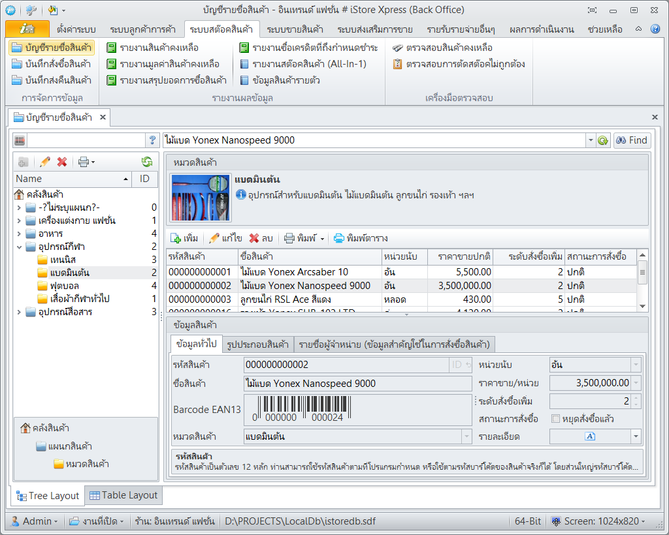Viewport: 669px width, 535px height.
Task: Click the blue help icon in ribbon corner
Action: pos(655,29)
